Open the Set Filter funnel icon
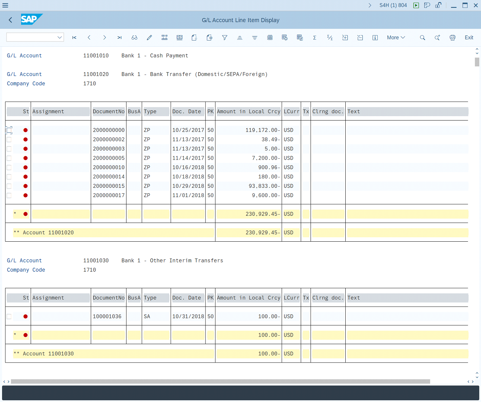This screenshot has height=402, width=481. [225, 37]
